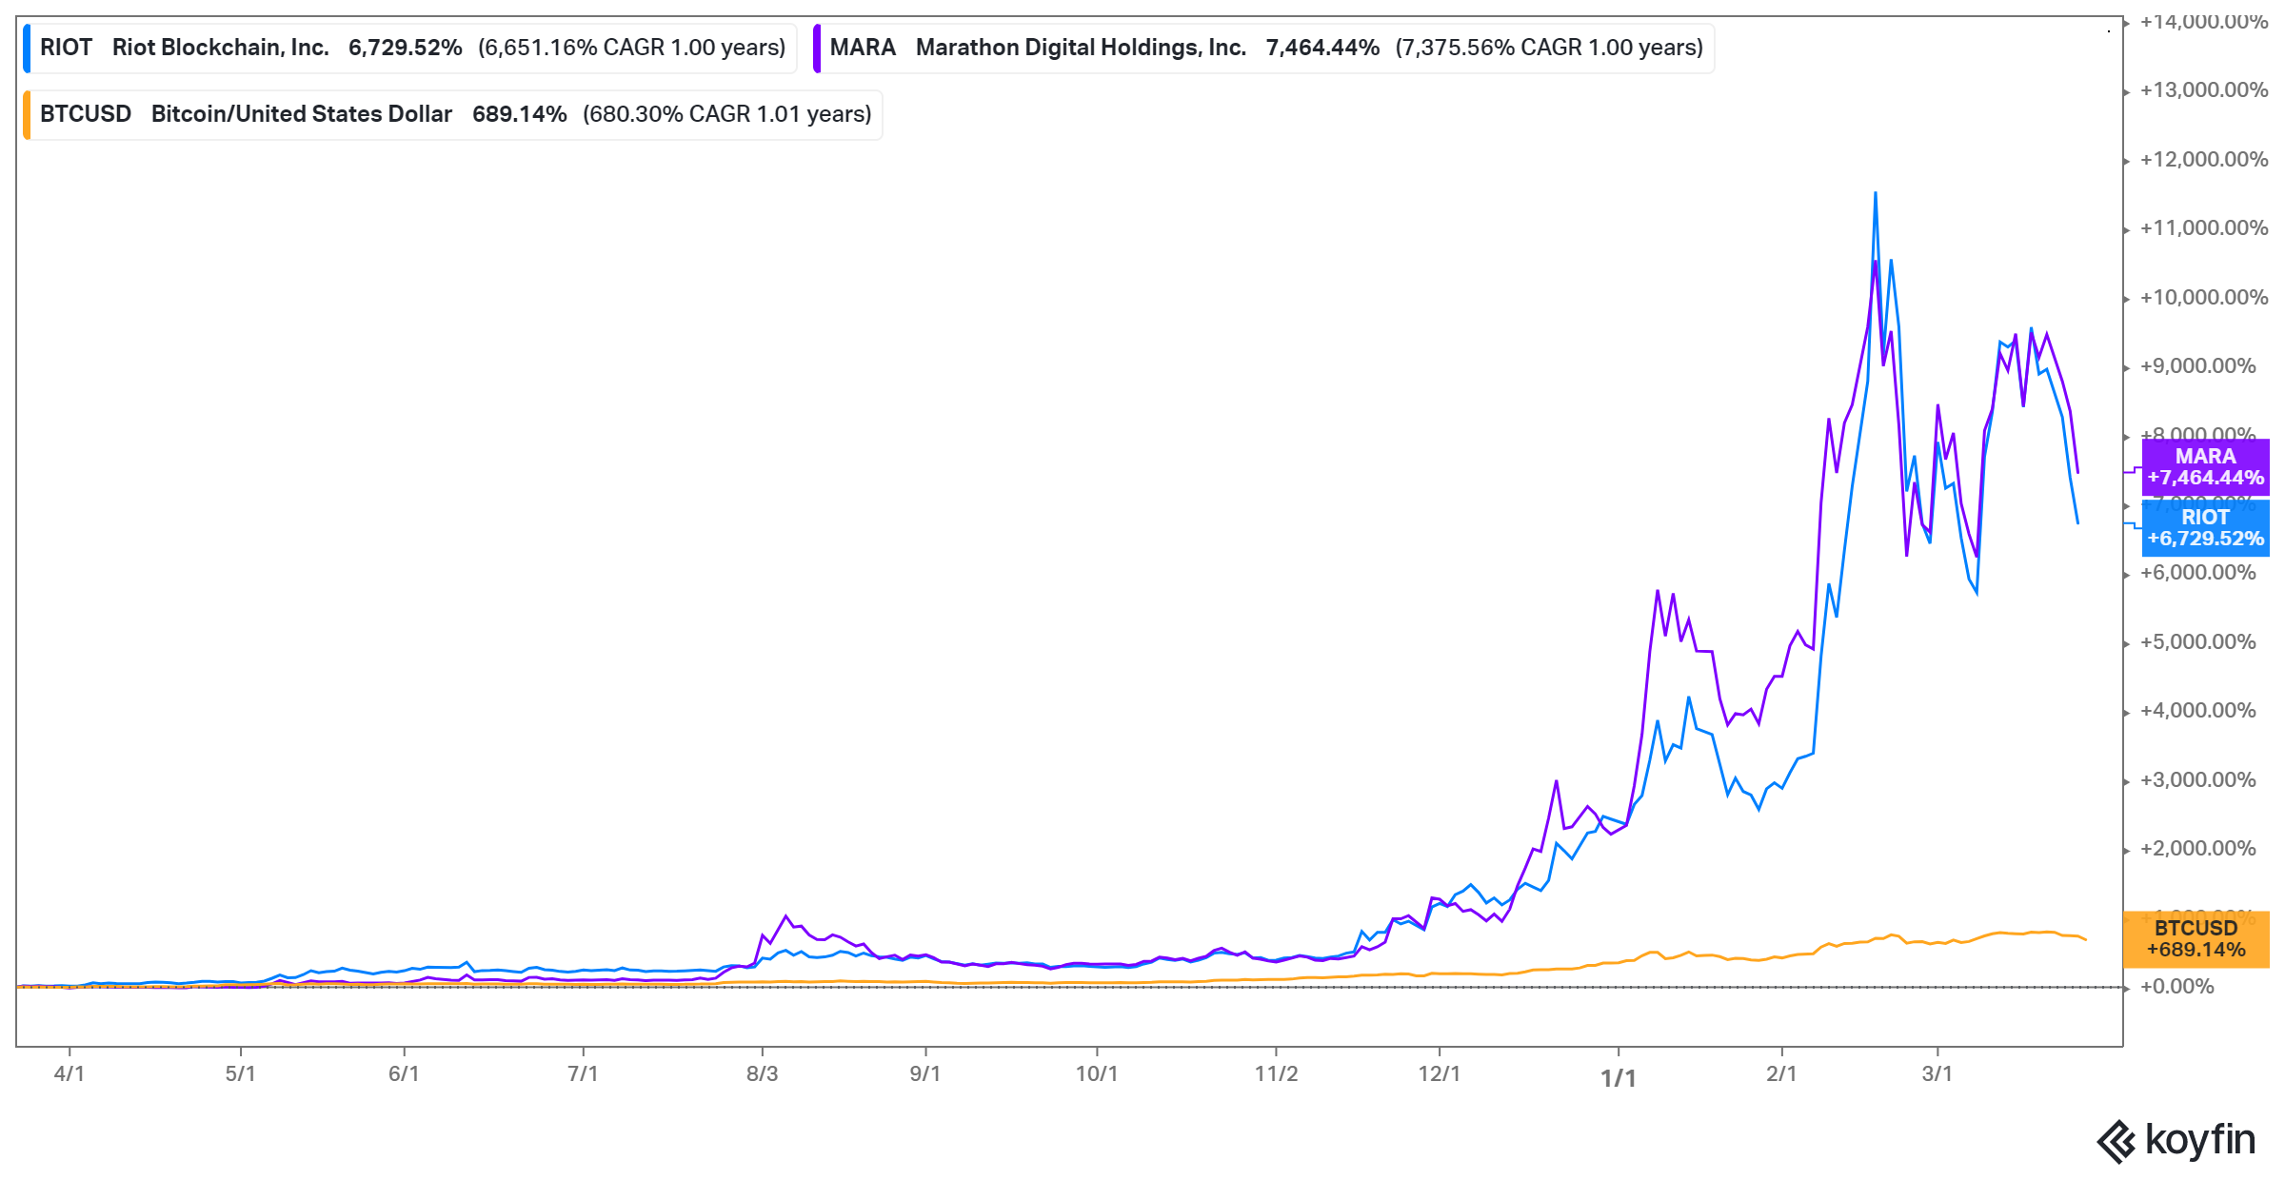Click the purple MARA color swatch
The image size is (2285, 1180).
817,49
